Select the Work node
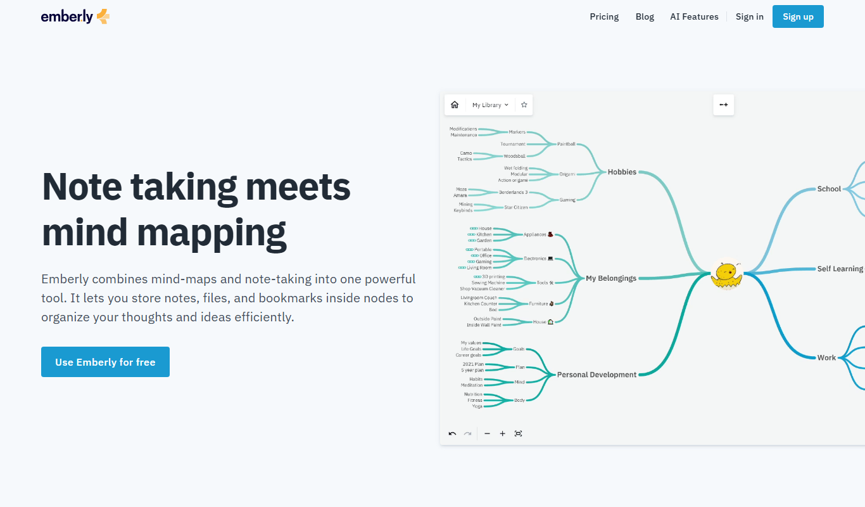 (826, 357)
